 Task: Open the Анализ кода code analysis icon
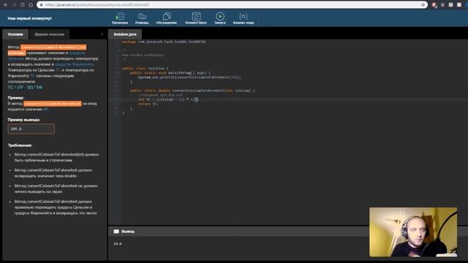click(244, 18)
